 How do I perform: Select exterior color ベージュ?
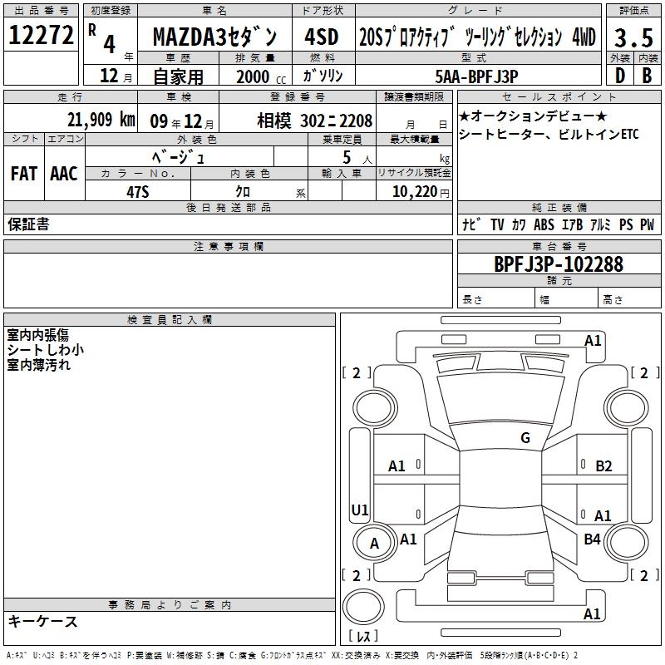coord(179,157)
